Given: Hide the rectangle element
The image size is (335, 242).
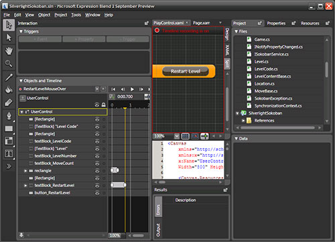Looking at the screenshot, I should [97, 171].
